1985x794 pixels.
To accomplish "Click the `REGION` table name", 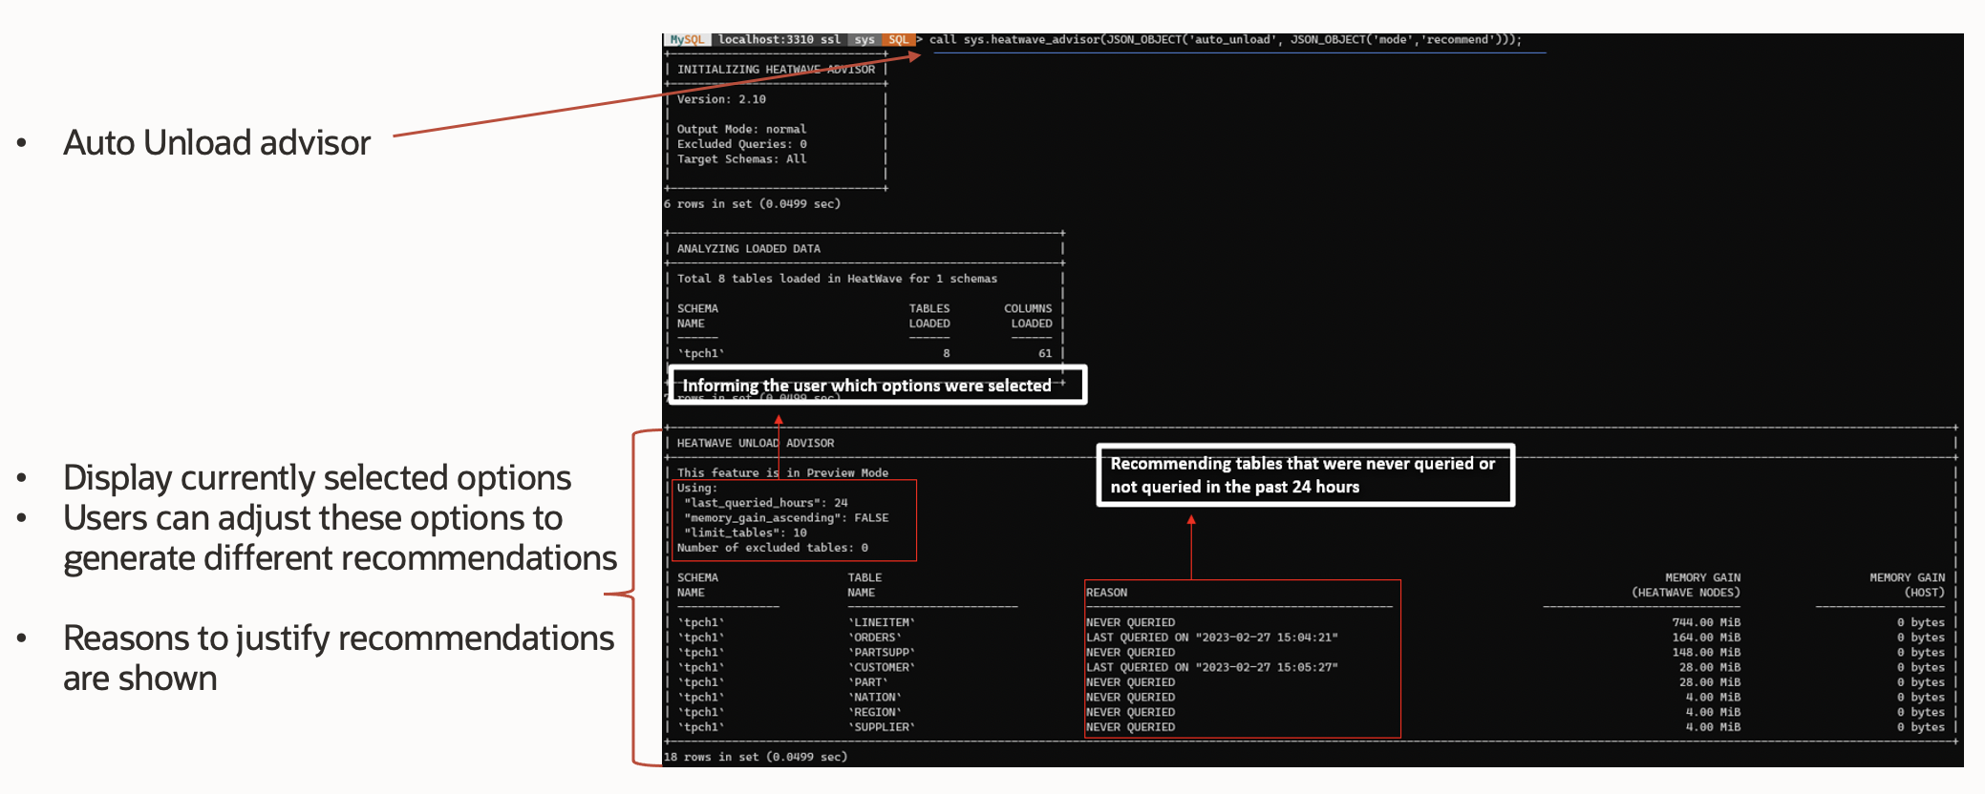I will tap(874, 712).
